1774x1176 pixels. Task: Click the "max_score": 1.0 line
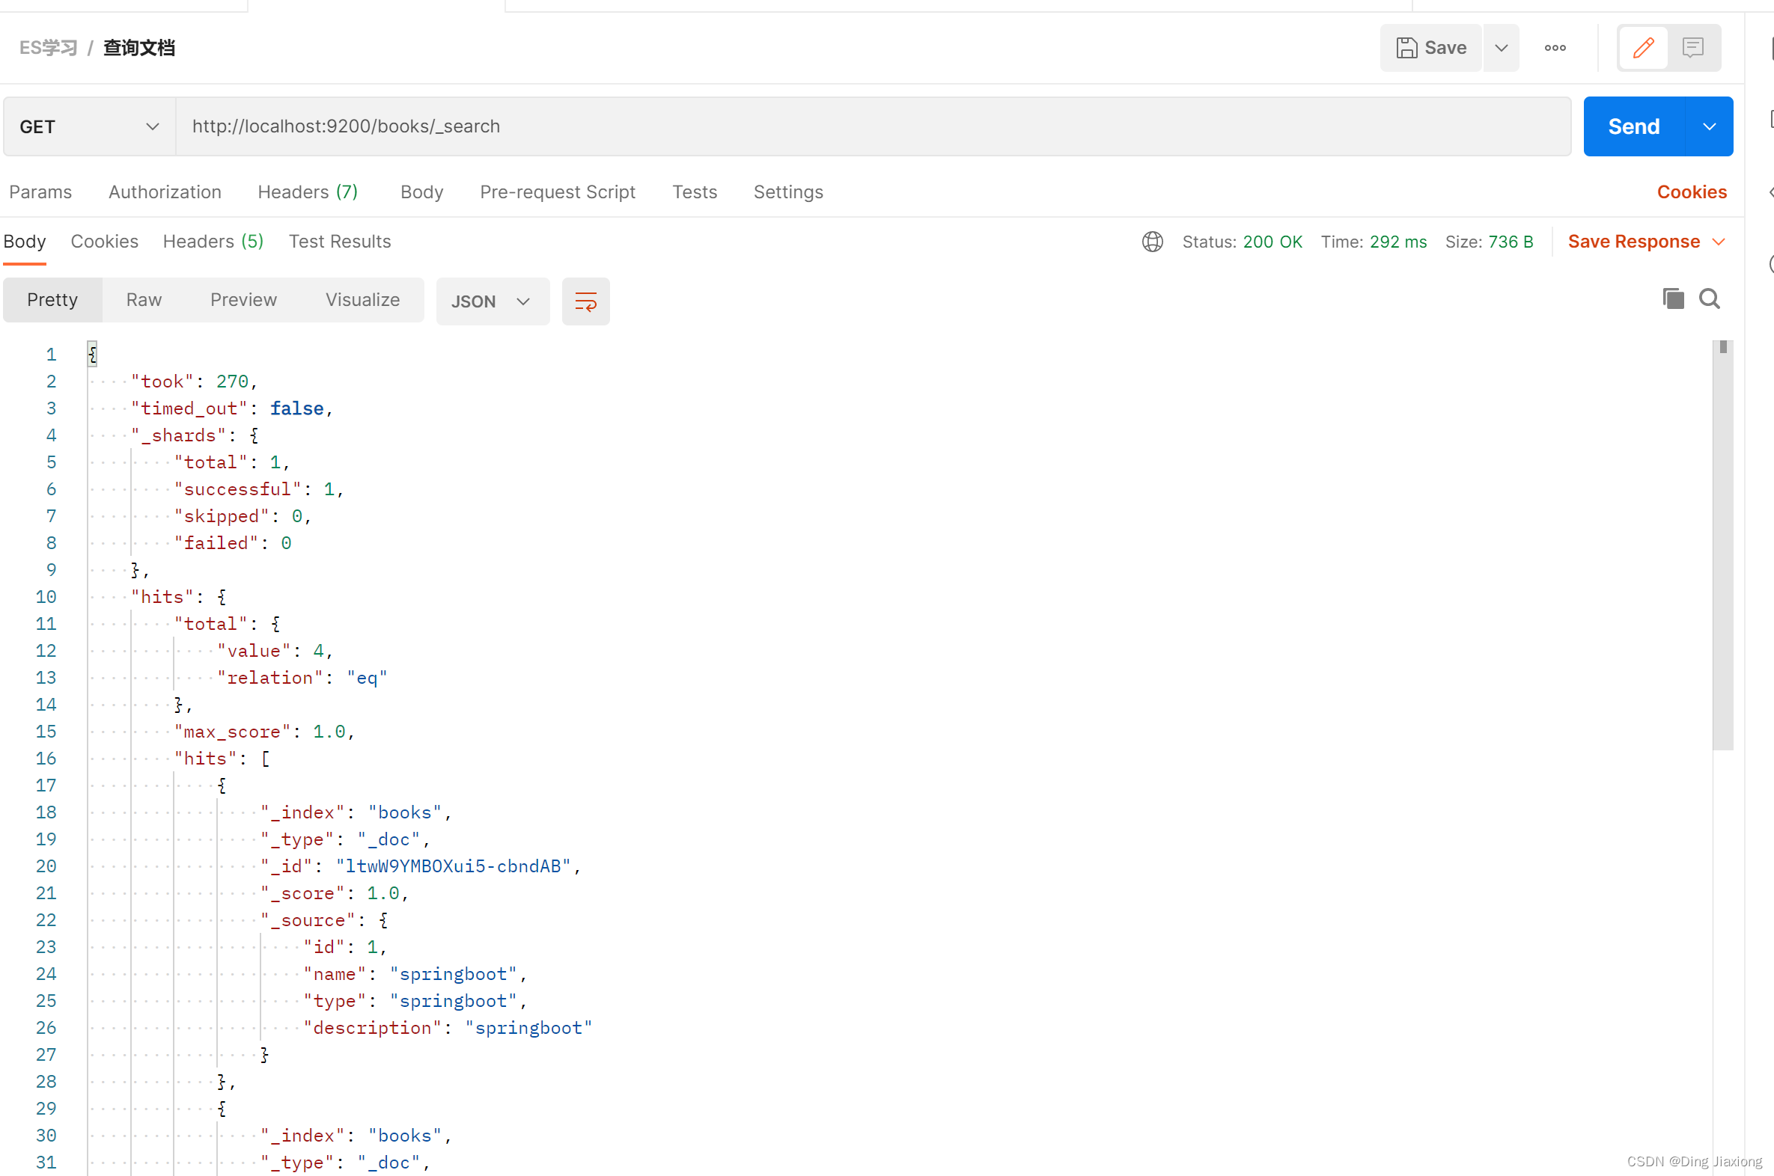point(264,732)
